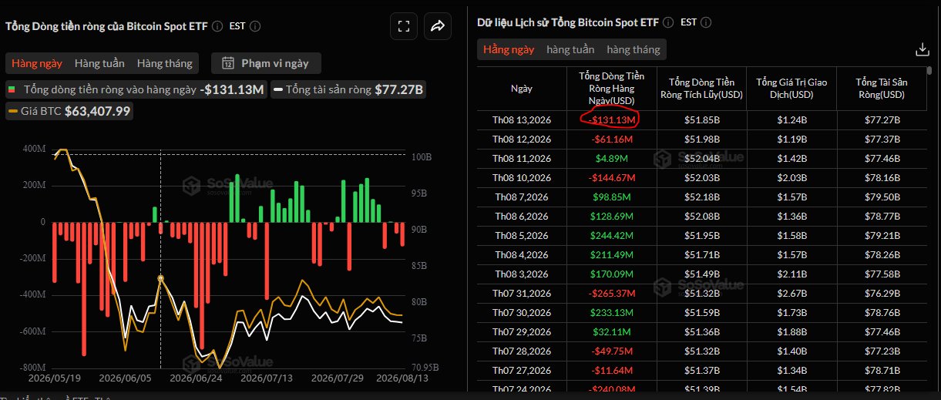Open info icon next to table EST label
The image size is (941, 400).
click(707, 22)
